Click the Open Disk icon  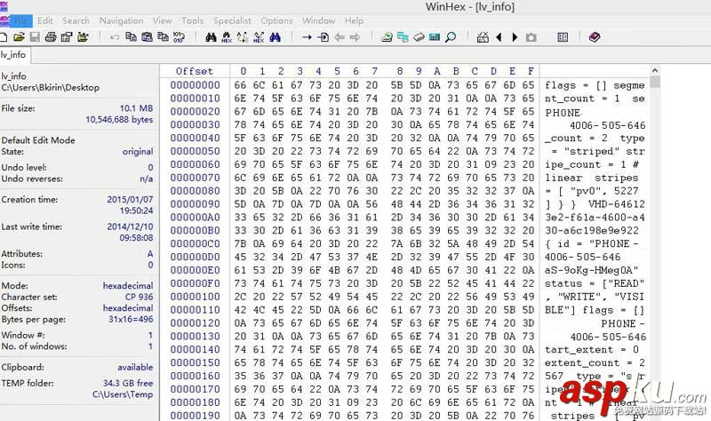pos(387,37)
